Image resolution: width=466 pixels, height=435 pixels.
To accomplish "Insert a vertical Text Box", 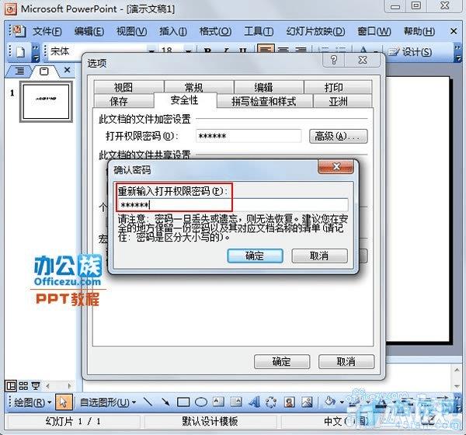I will 236,402.
